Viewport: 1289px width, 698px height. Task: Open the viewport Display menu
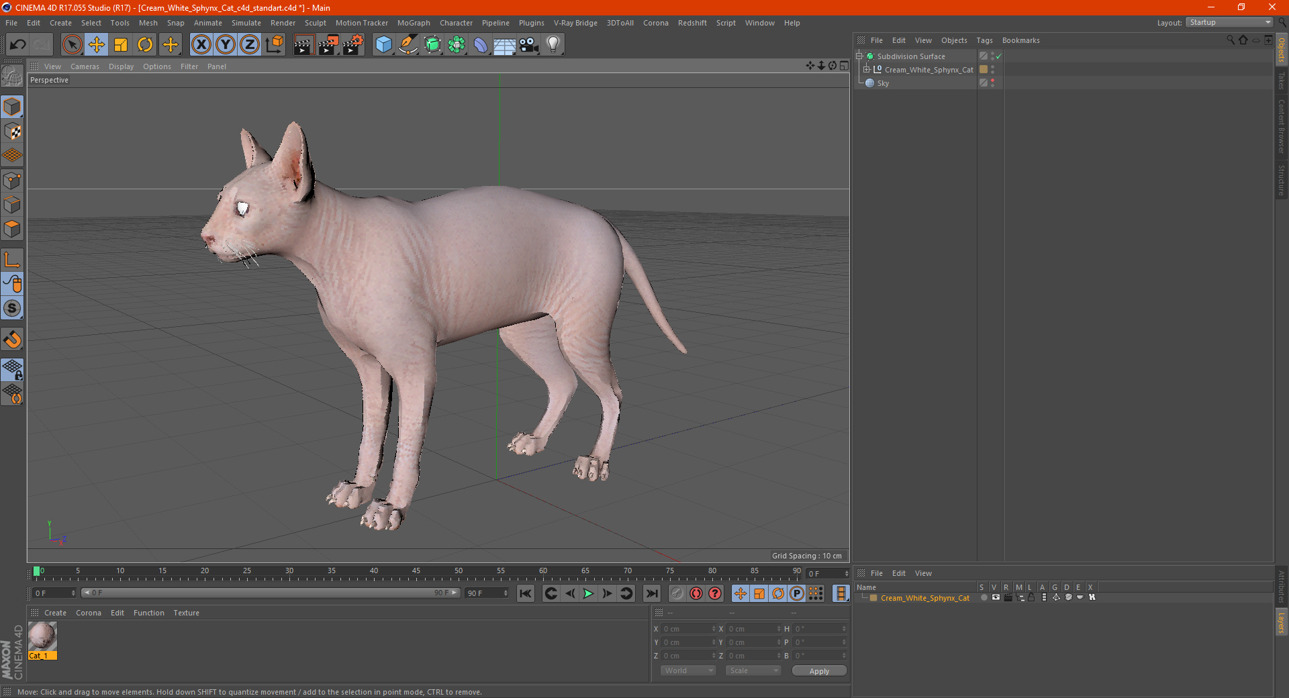122,66
